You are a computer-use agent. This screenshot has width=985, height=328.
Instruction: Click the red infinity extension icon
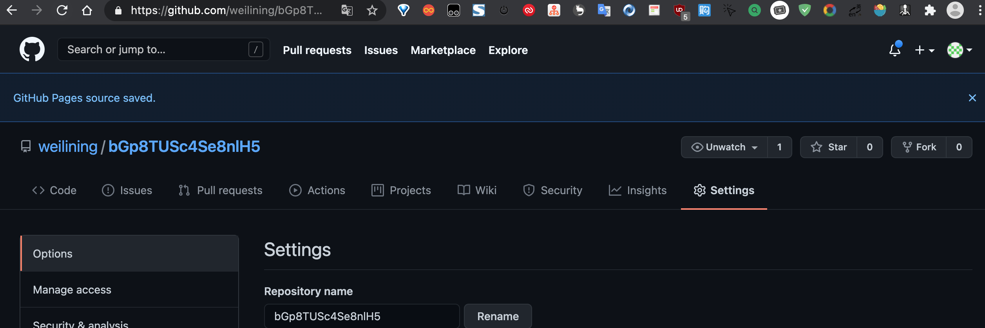tap(428, 10)
